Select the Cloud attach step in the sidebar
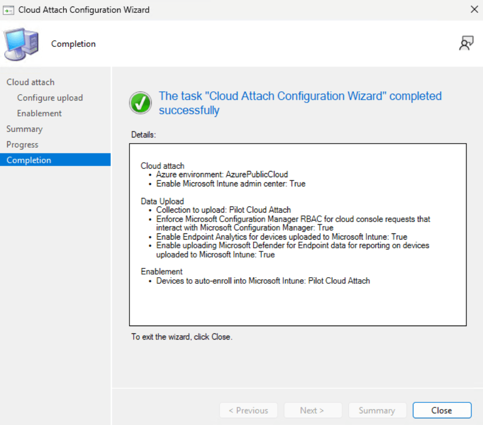 tap(30, 82)
